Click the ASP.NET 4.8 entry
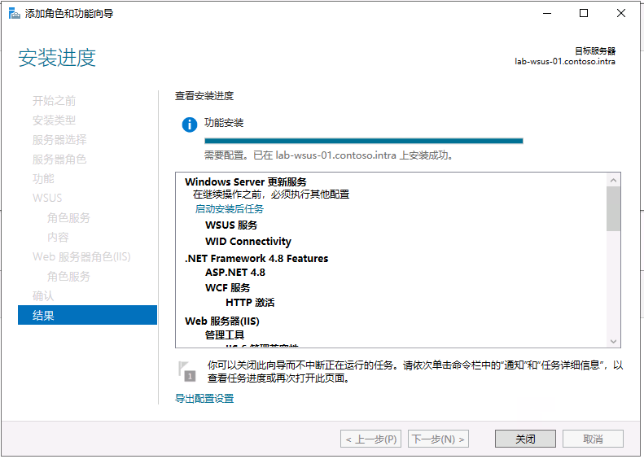This screenshot has height=459, width=644. (x=235, y=272)
